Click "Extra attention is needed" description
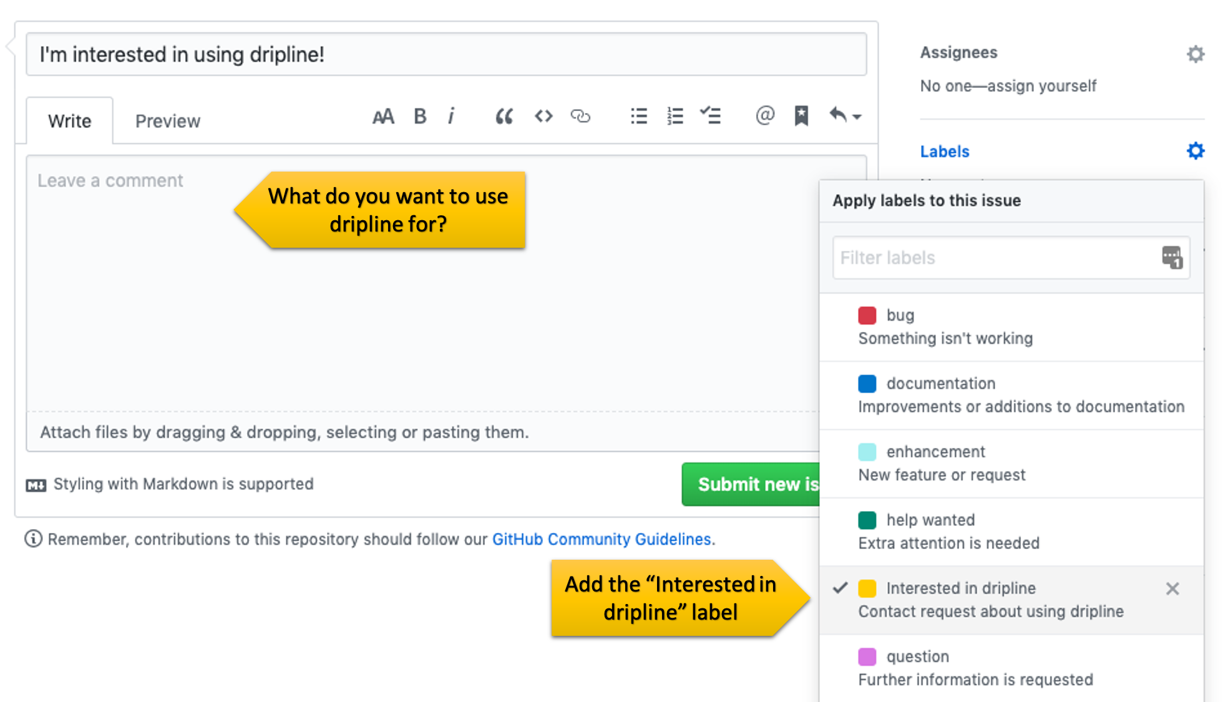The width and height of the screenshot is (1223, 702). (948, 544)
